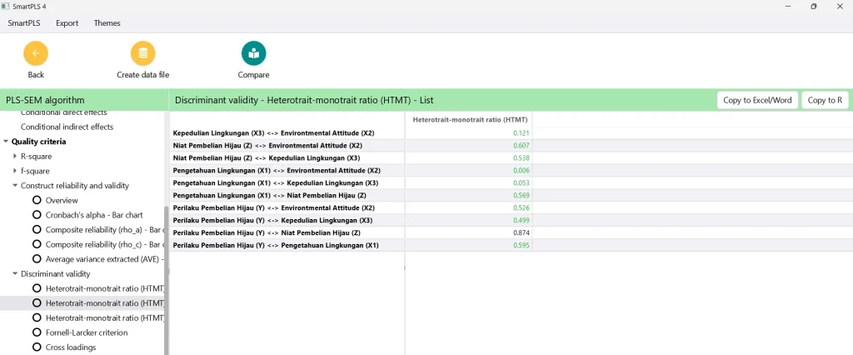Click Heterotrait-monotrait ratio (HTMT) column header
Screen dimensions: 853x355
(x=471, y=119)
